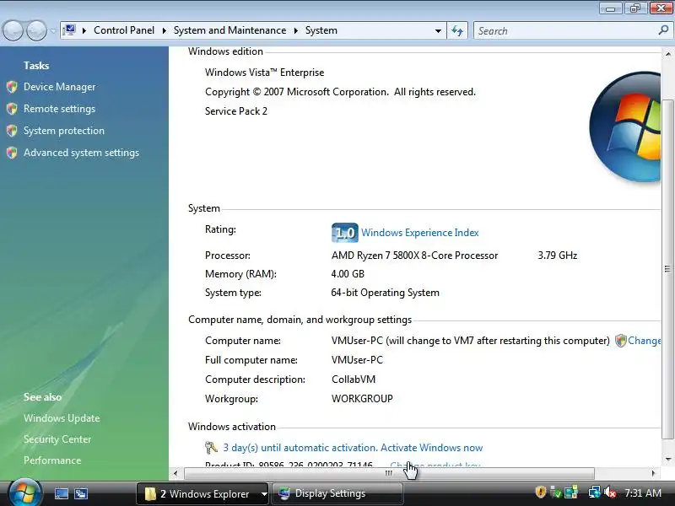Viewport: 675px width, 506px height.
Task: Open System protection task link
Action: point(64,131)
